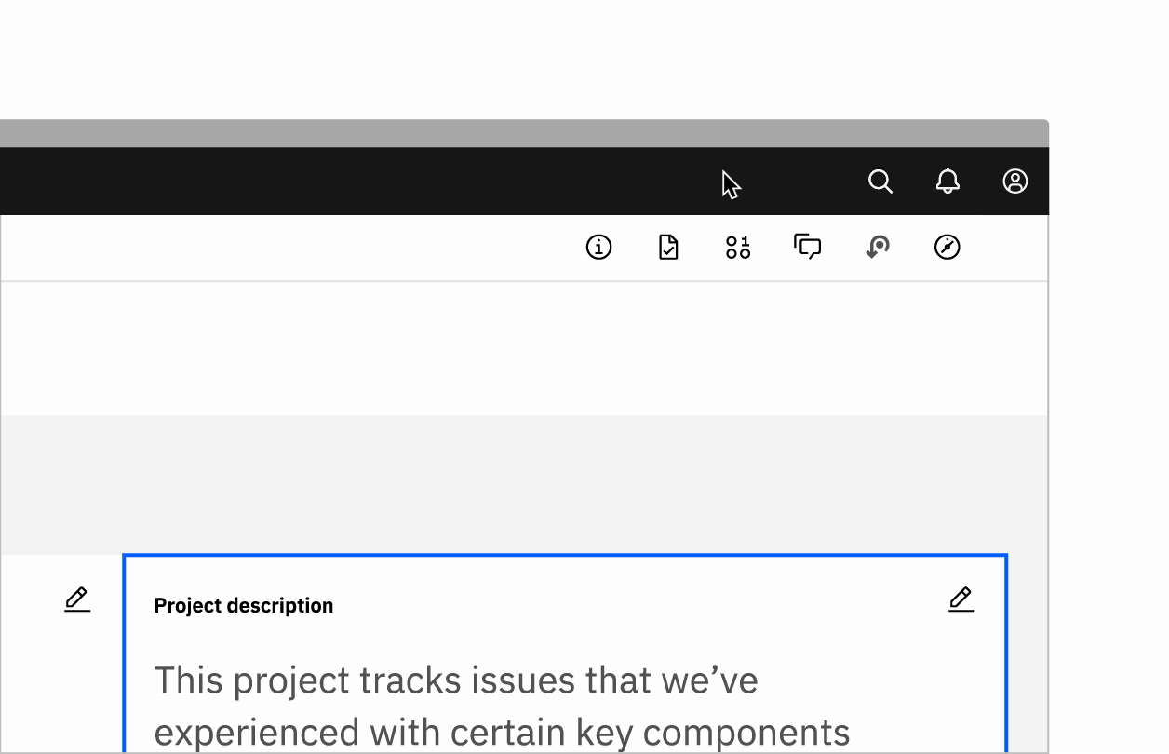1169x754 pixels.
Task: Click light gray background above the card
Action: 521,484
